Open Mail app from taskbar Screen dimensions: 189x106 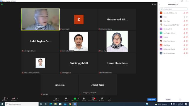pos(65,104)
